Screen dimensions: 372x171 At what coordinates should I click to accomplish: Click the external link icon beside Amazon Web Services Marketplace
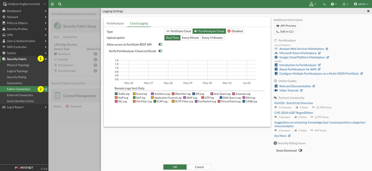(x=327, y=49)
